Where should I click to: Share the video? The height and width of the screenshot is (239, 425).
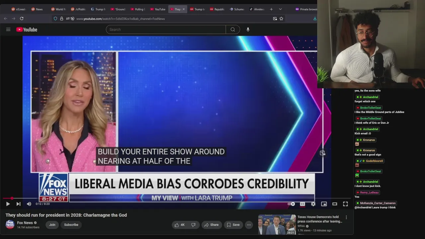(x=211, y=225)
